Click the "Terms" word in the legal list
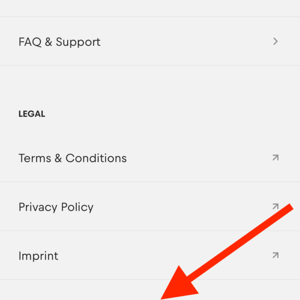Image resolution: width=300 pixels, height=300 pixels. coord(35,158)
